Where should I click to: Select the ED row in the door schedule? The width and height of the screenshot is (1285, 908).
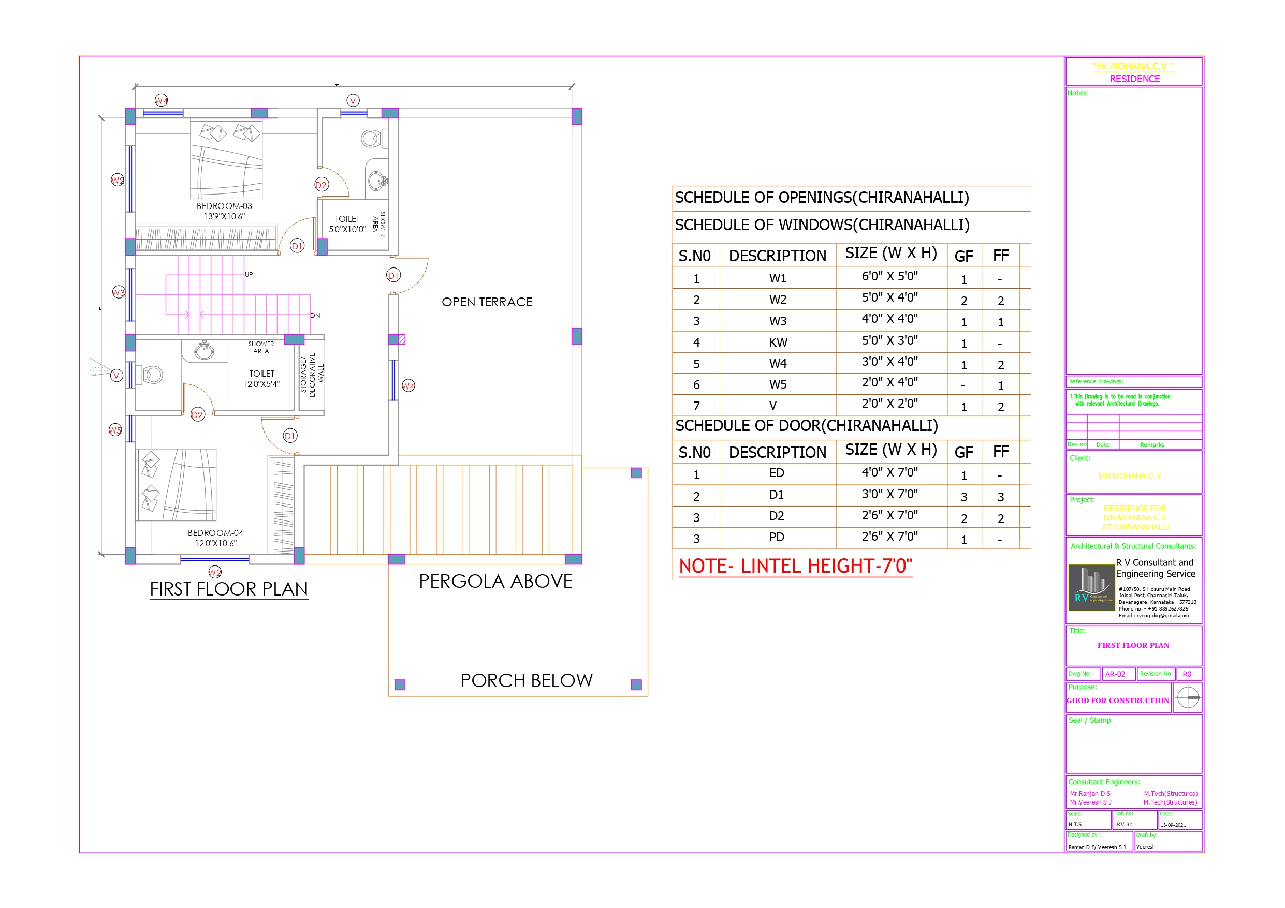tap(776, 473)
